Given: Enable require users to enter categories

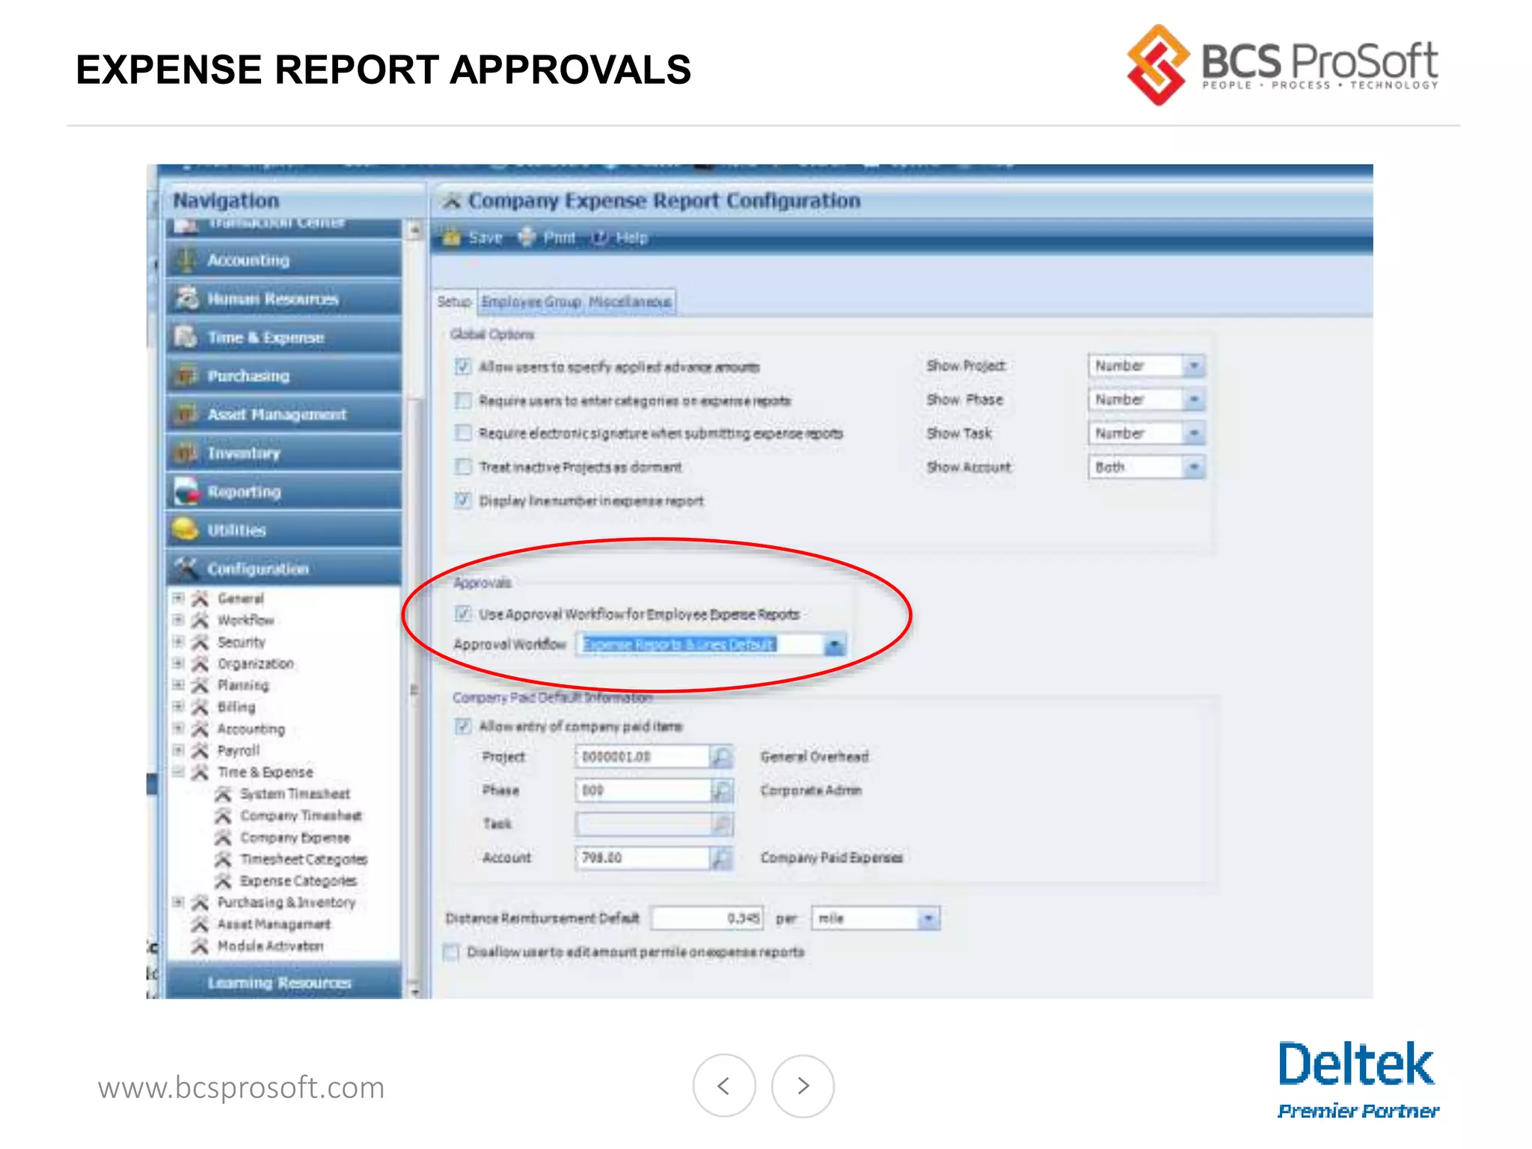Looking at the screenshot, I should 463,400.
